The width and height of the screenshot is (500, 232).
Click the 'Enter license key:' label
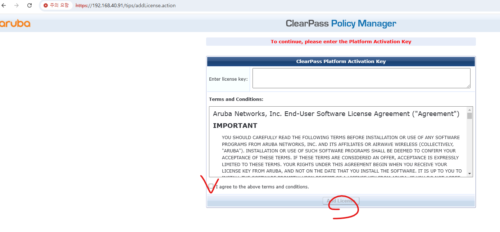pyautogui.click(x=228, y=79)
